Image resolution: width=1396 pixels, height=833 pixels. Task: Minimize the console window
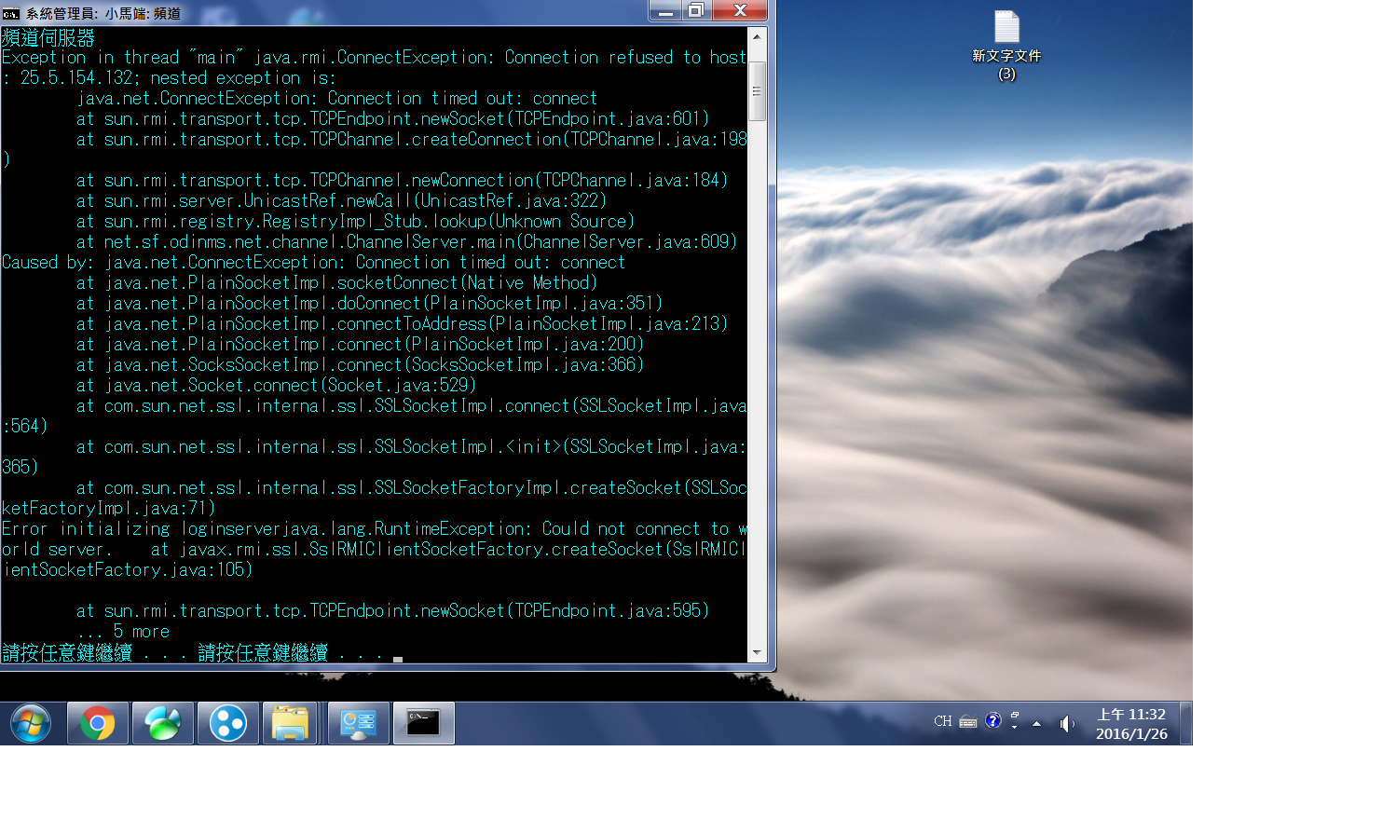pyautogui.click(x=665, y=10)
